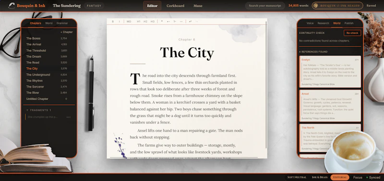384x181 pixels.
Task: Click the Synced status indicator
Action: [x=373, y=177]
